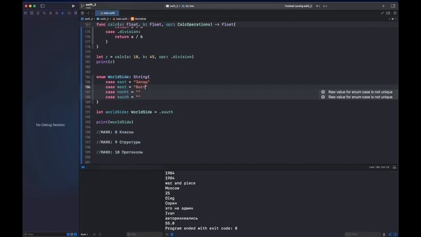Image resolution: width=421 pixels, height=237 pixels.
Task: Toggle the console pane button
Action: (395, 234)
